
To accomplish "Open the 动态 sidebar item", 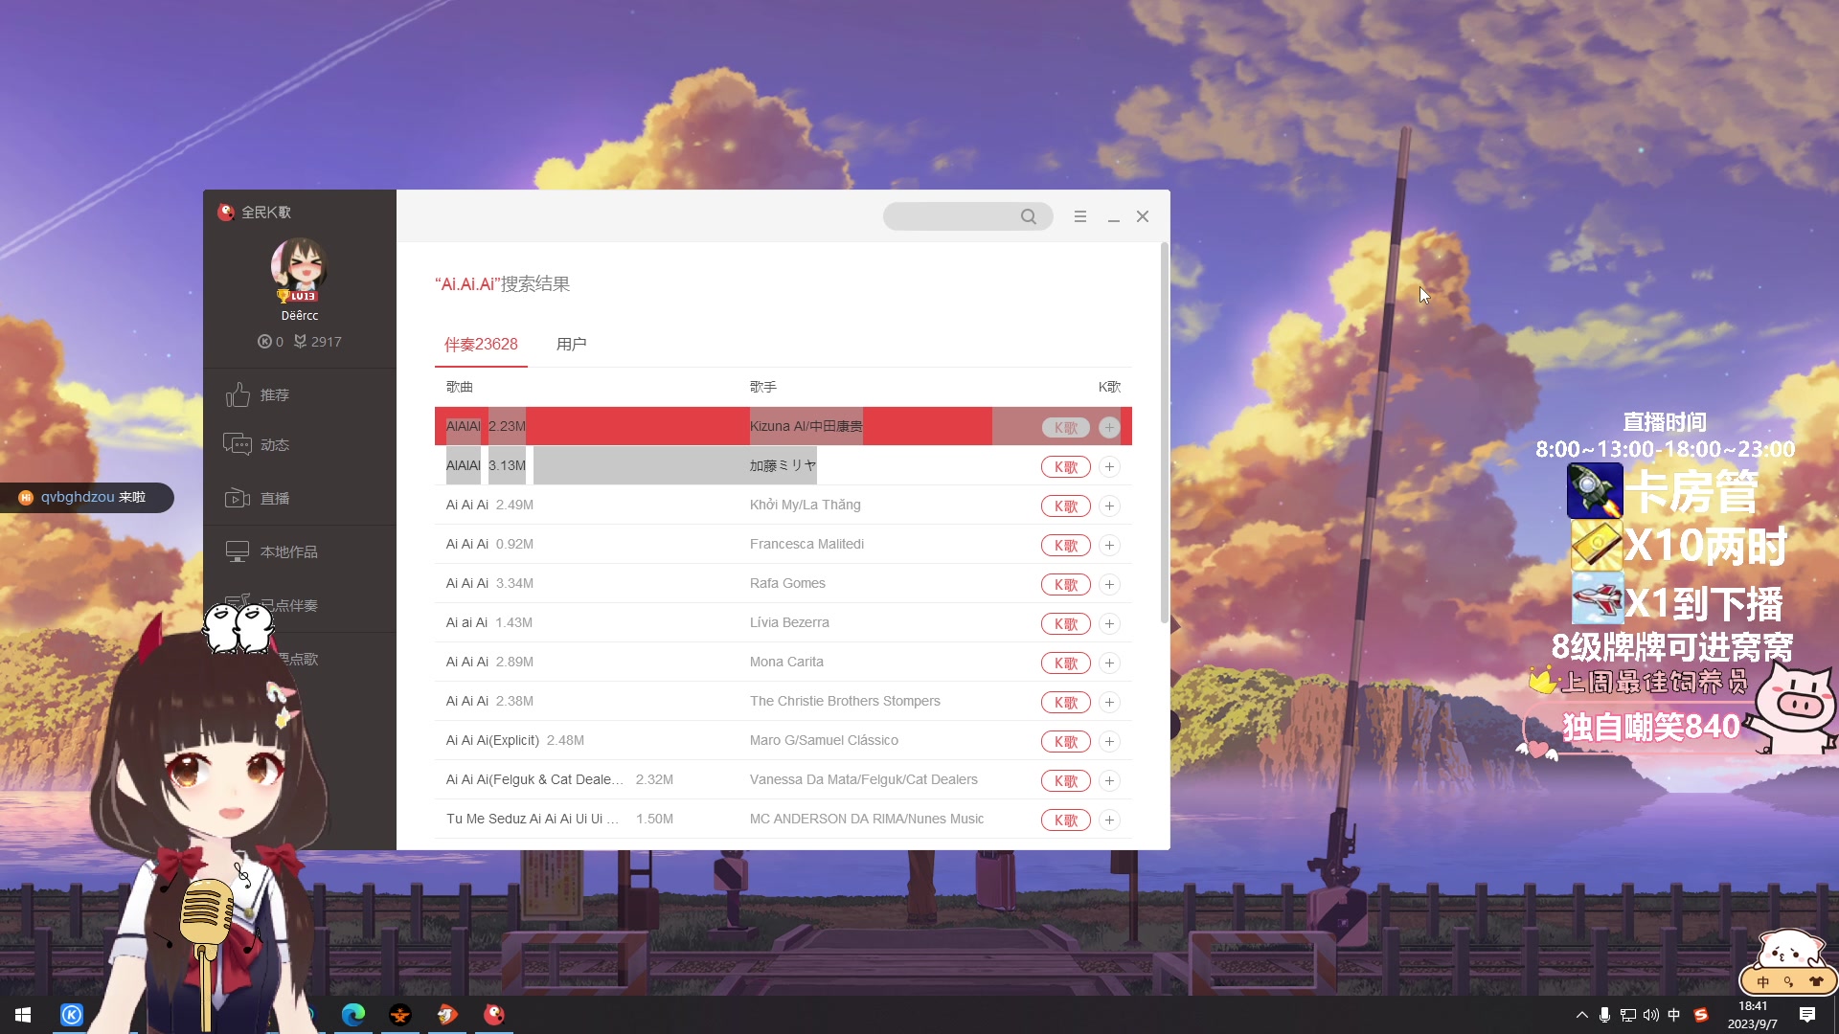I will (x=257, y=444).
